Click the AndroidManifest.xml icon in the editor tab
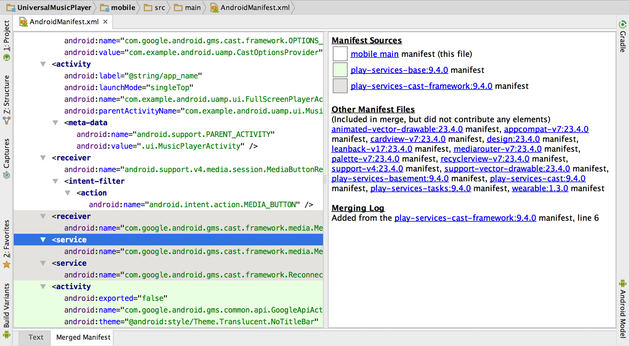629x346 pixels. click(24, 21)
